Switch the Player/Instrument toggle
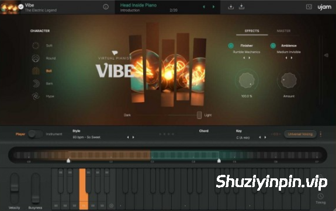This screenshot has height=211, width=336. (x=36, y=134)
